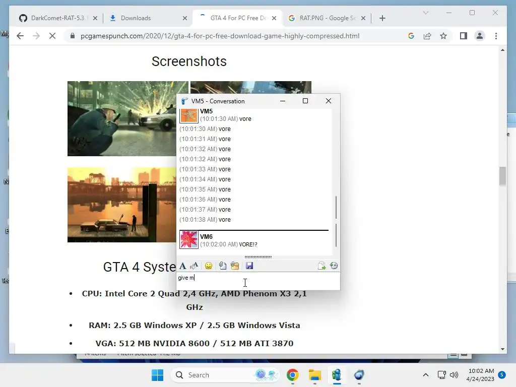Send a folder with the paperclip folder icon

(x=235, y=266)
